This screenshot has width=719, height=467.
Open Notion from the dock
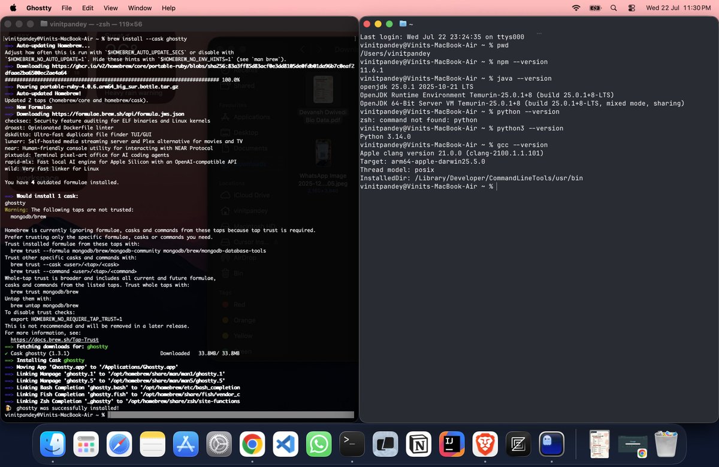[x=418, y=445]
